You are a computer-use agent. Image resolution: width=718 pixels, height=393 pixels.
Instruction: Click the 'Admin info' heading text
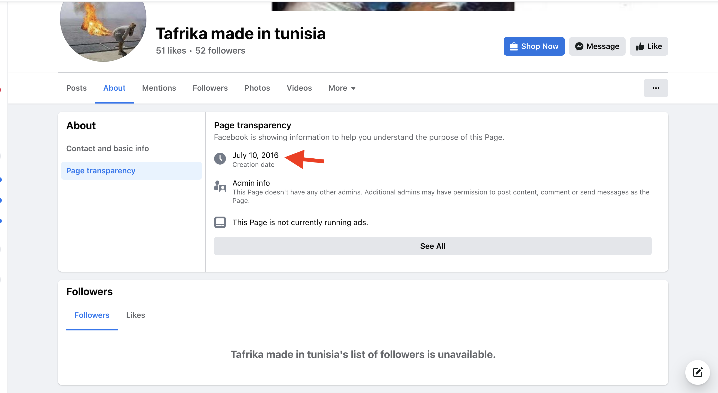click(x=251, y=183)
